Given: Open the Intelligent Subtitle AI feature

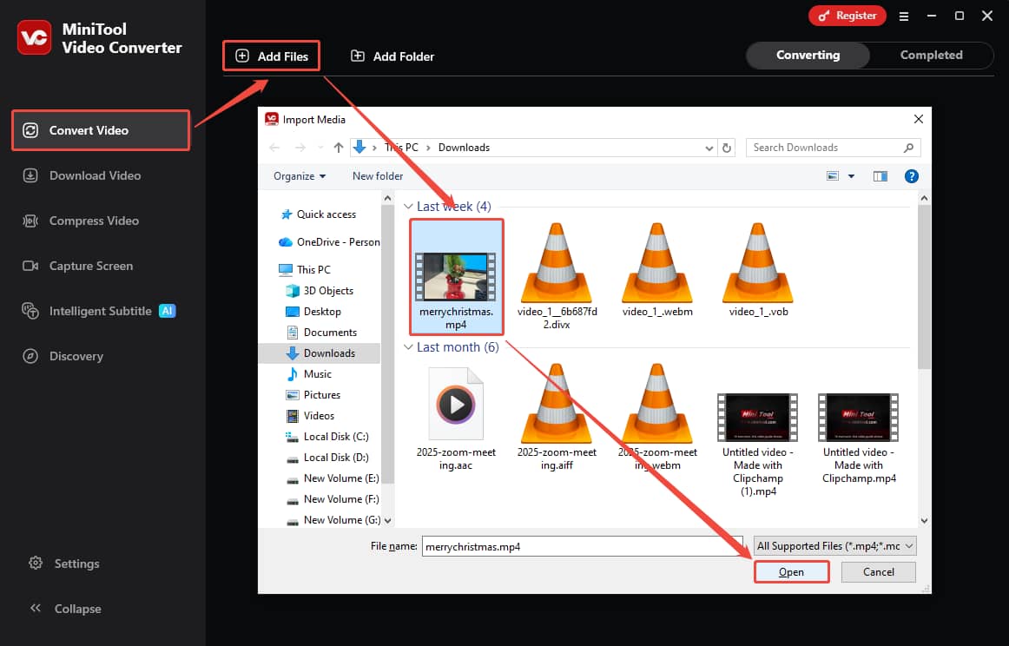Looking at the screenshot, I should (x=98, y=311).
